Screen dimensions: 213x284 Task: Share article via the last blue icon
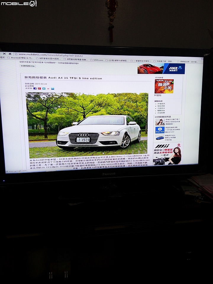coord(53,88)
